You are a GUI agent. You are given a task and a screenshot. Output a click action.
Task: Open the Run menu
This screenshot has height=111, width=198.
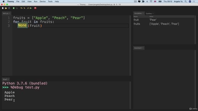pyautogui.click(x=36, y=2)
